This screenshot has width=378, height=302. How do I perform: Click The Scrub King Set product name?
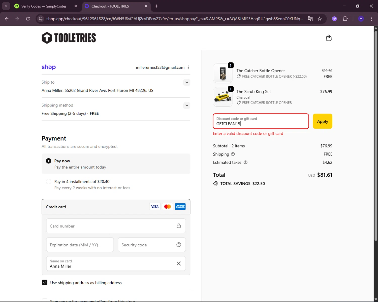click(254, 92)
